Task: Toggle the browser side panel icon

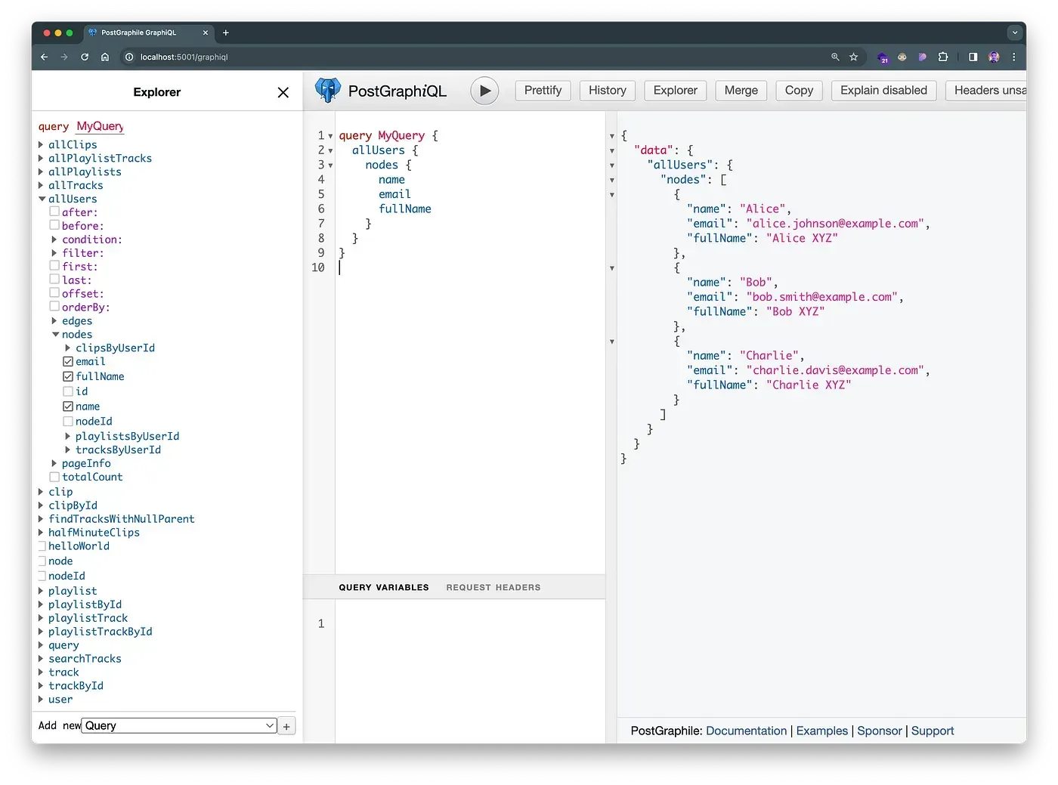Action: 973,57
